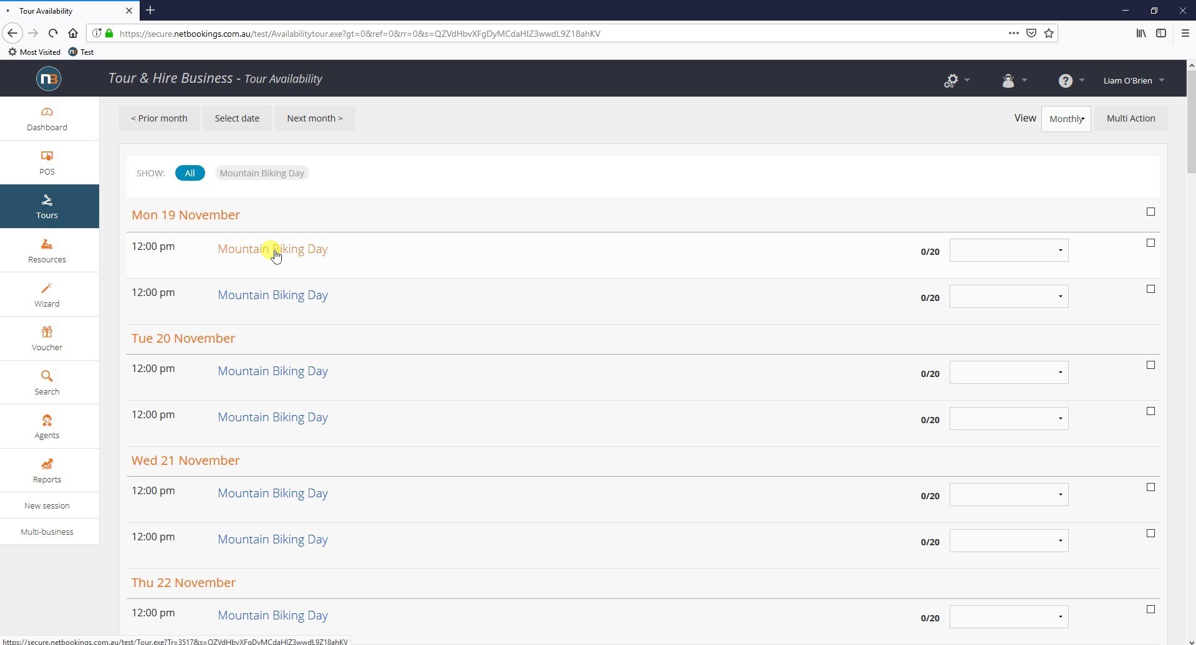Click the Multi Action button

[1131, 118]
